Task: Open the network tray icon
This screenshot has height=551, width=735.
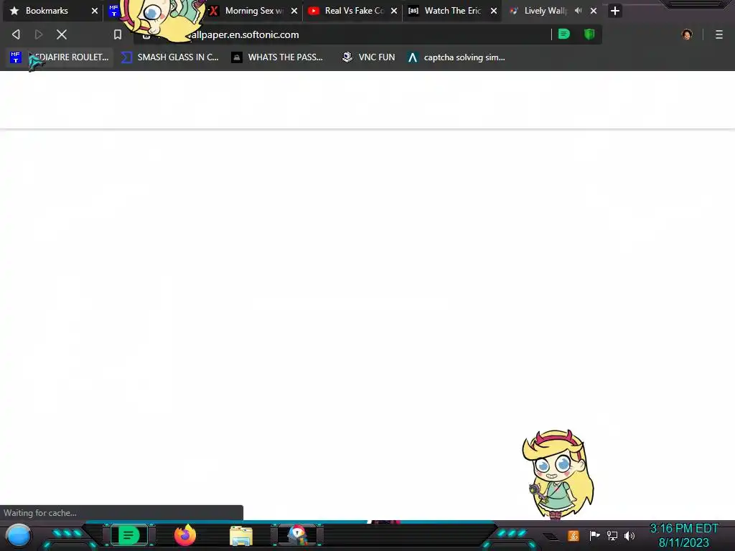Action: point(612,535)
